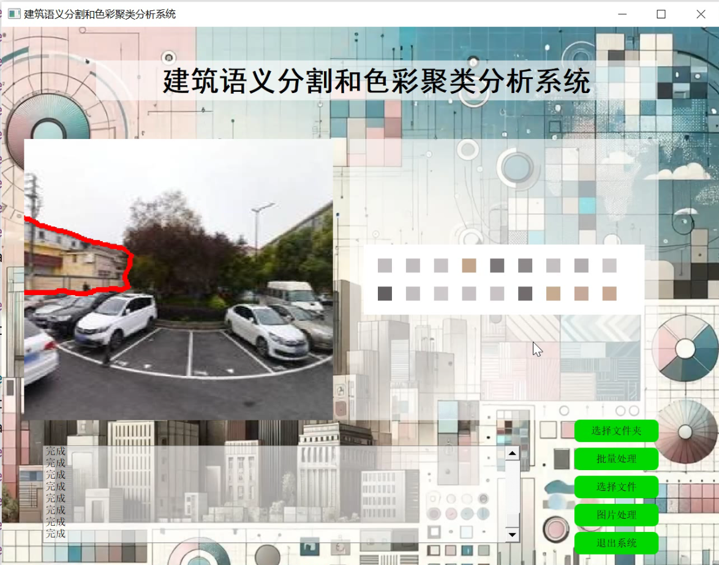Pick the sixth gray swatch, top row
Image resolution: width=719 pixels, height=565 pixels.
click(525, 265)
